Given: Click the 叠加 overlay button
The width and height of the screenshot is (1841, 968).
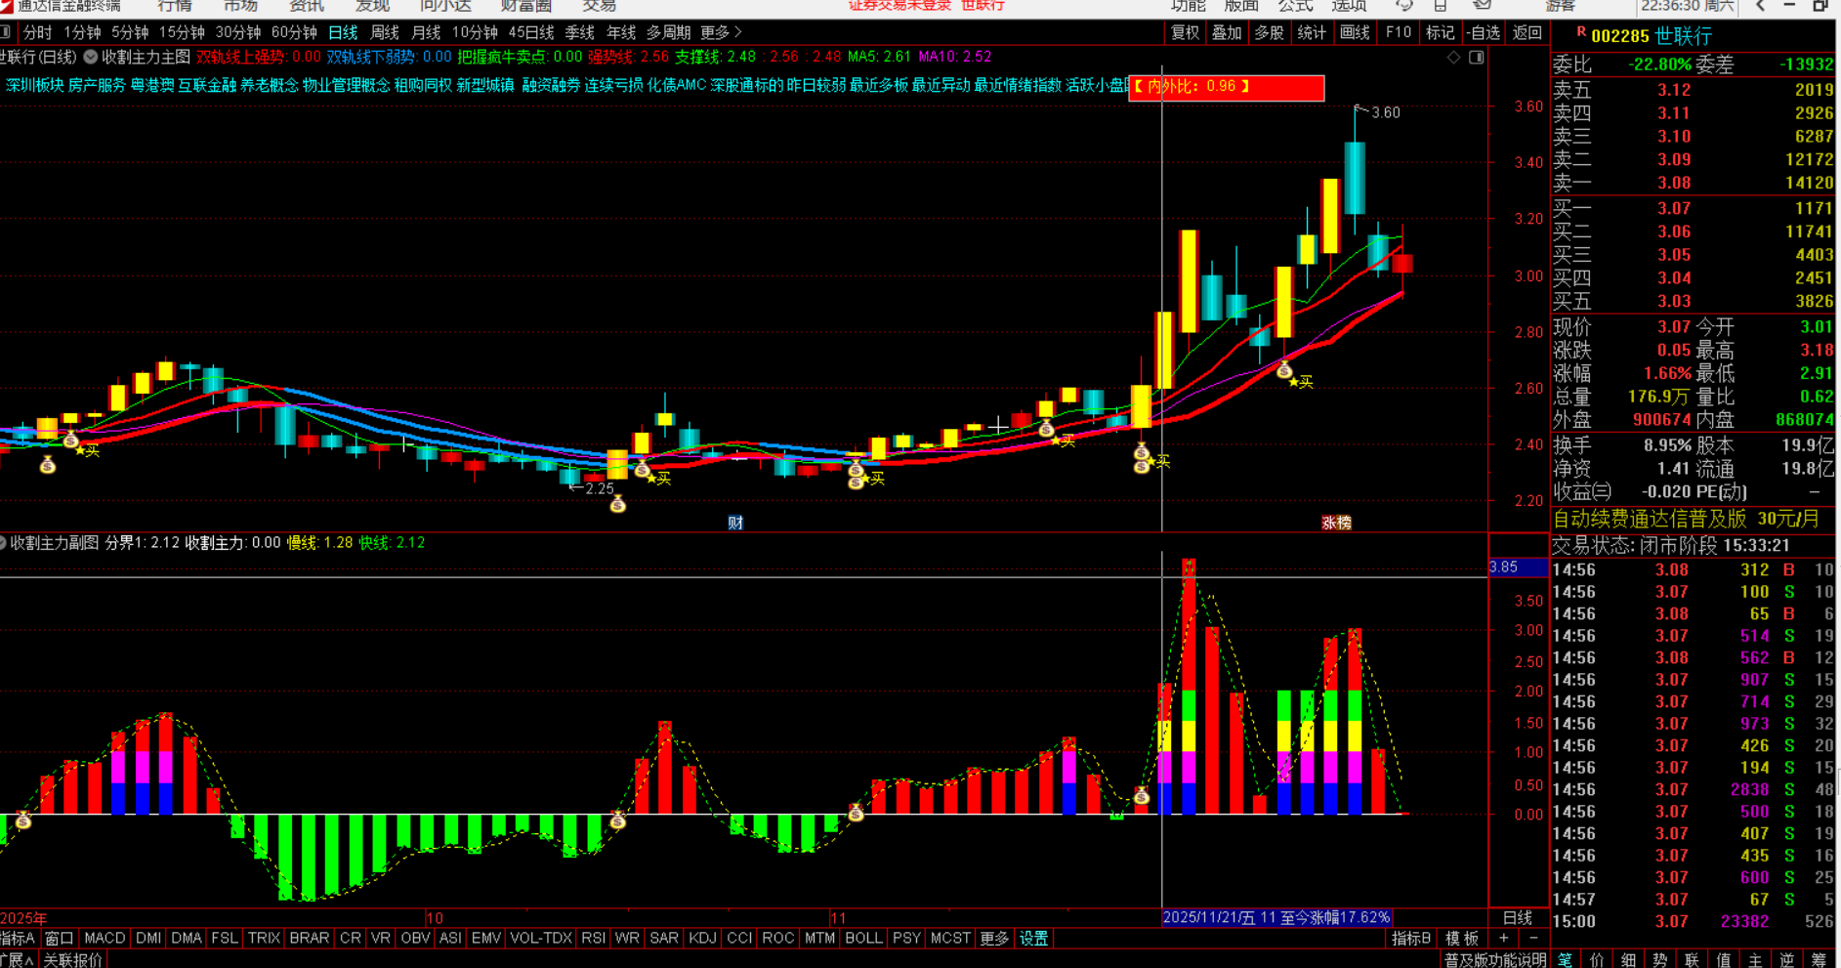Looking at the screenshot, I should (x=1227, y=32).
